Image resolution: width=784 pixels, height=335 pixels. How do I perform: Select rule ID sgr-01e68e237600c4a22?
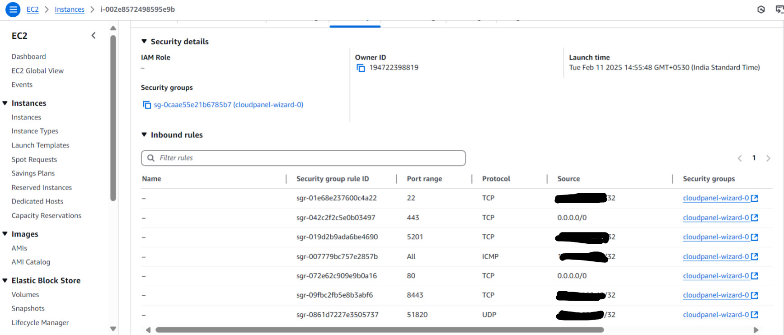pos(337,198)
